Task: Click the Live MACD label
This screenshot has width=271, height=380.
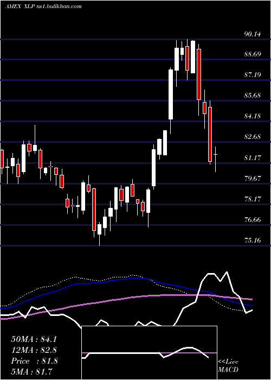Action: (x=228, y=366)
